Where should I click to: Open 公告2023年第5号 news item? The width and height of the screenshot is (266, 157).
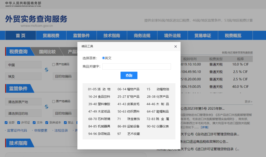click(x=203, y=109)
